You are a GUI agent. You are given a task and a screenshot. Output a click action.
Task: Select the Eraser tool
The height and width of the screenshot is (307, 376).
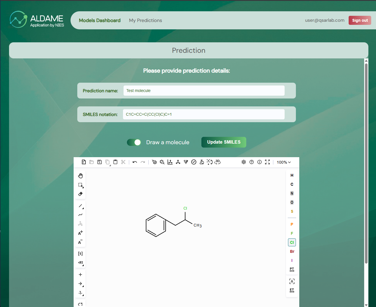[x=80, y=194]
